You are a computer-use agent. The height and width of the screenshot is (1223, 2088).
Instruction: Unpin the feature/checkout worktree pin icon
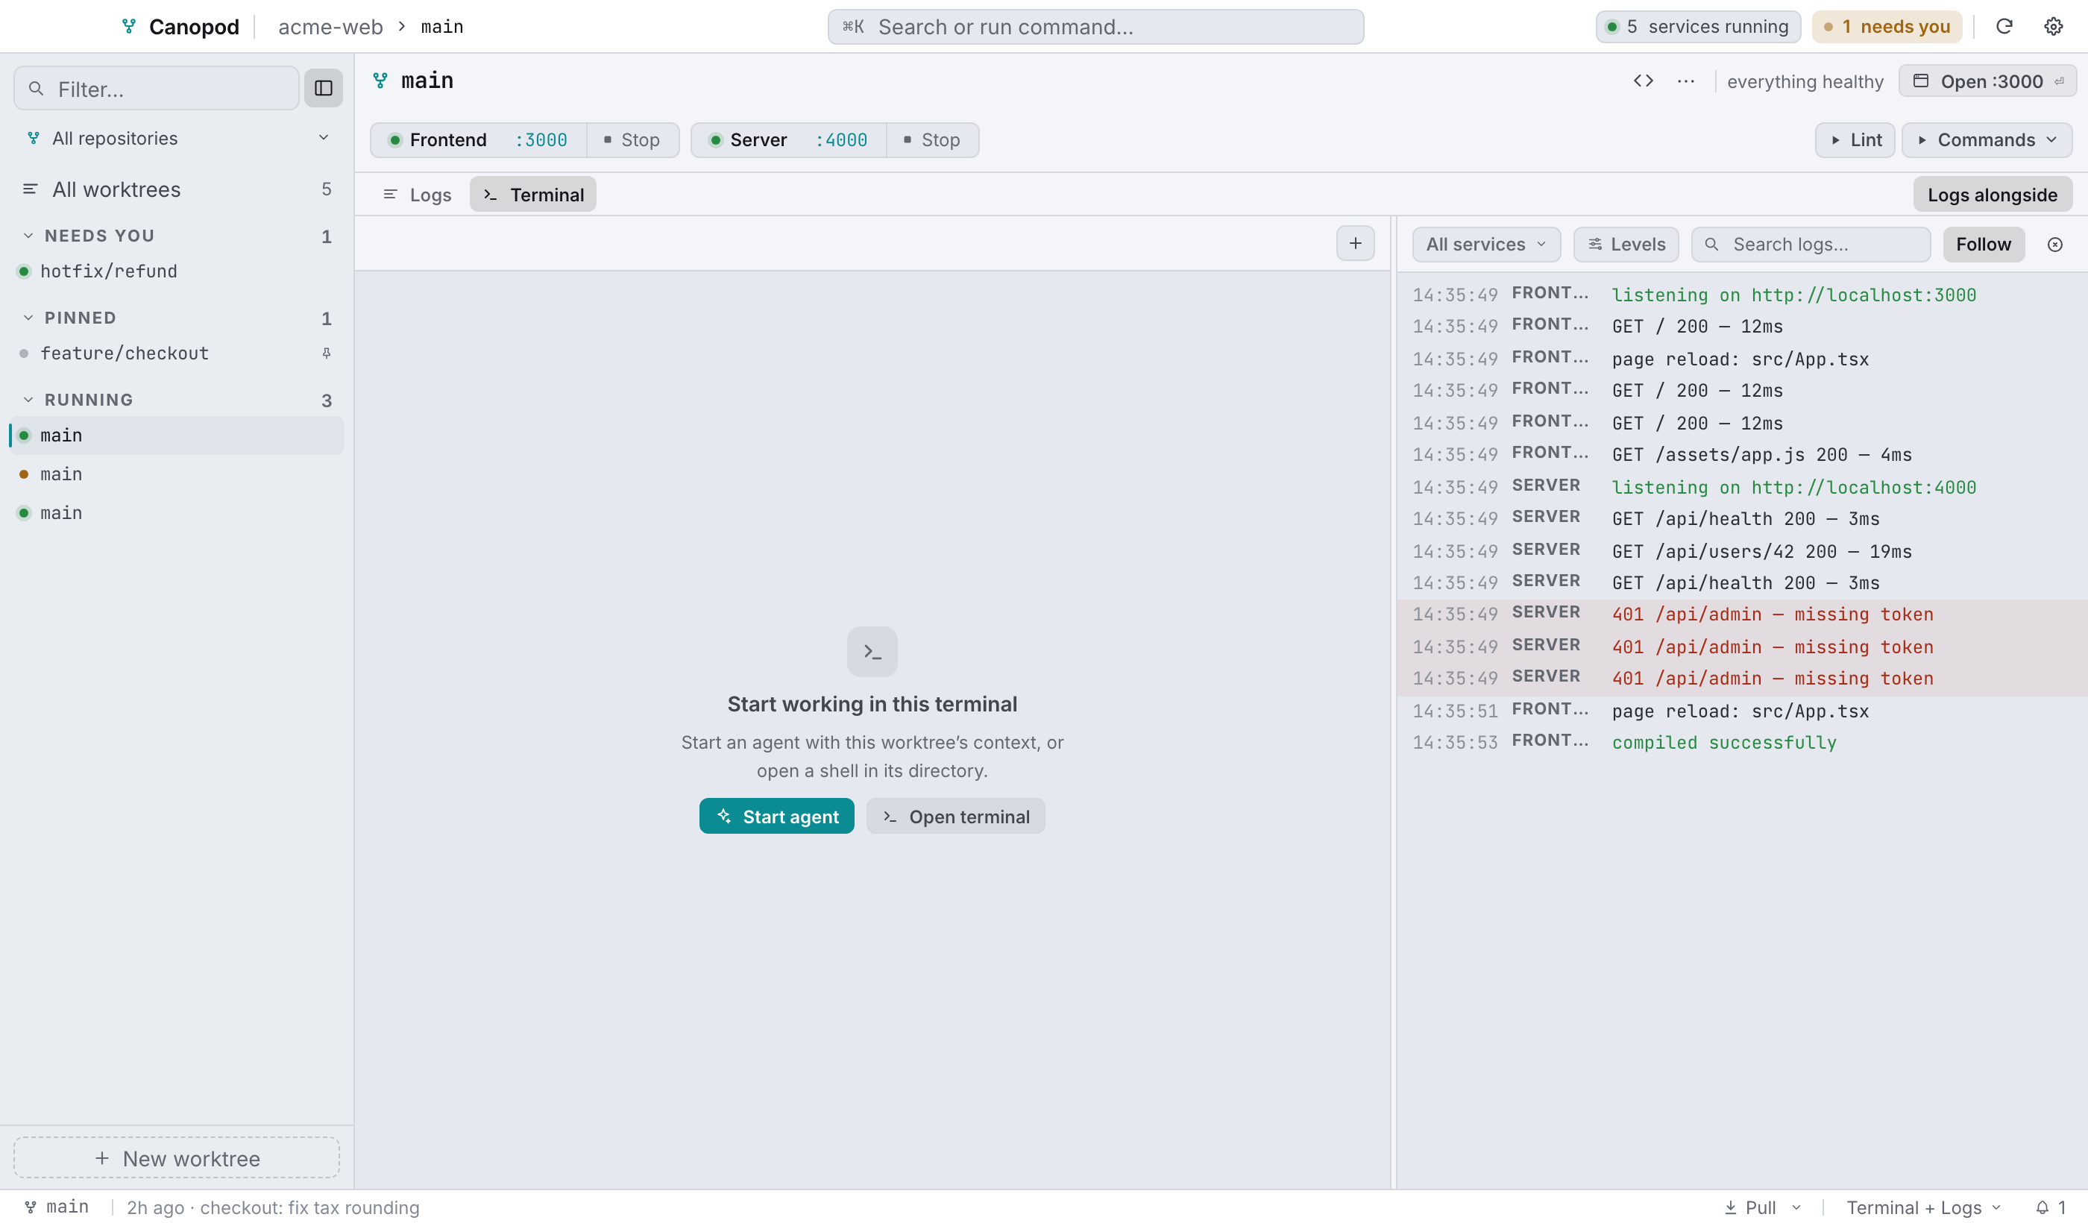[327, 353]
